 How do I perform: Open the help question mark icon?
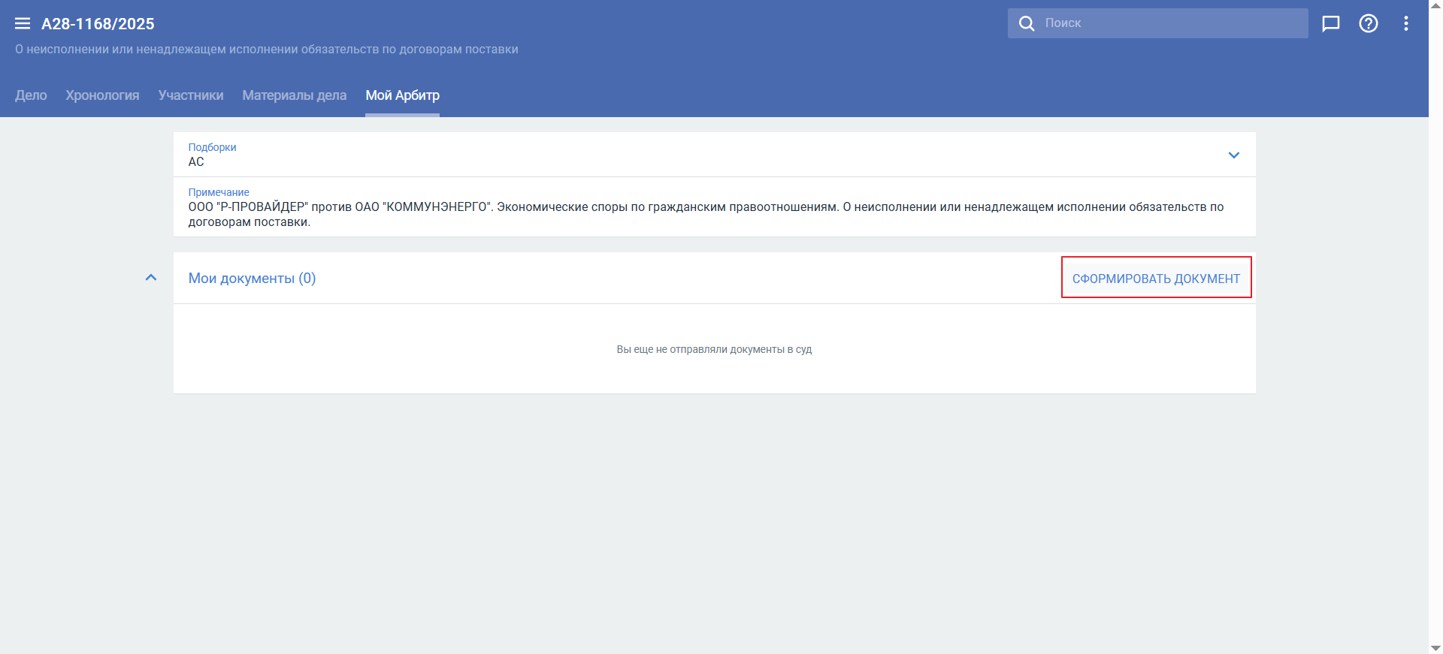coord(1368,23)
